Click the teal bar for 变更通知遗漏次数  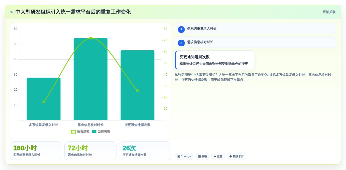tap(138, 85)
